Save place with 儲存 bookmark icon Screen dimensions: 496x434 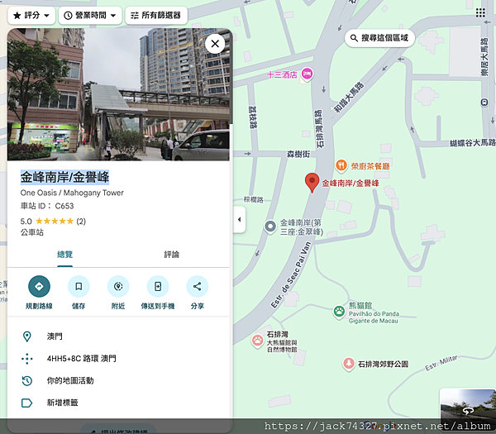pos(79,287)
